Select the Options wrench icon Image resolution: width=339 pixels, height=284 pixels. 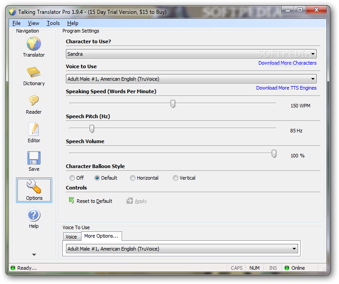(34, 187)
